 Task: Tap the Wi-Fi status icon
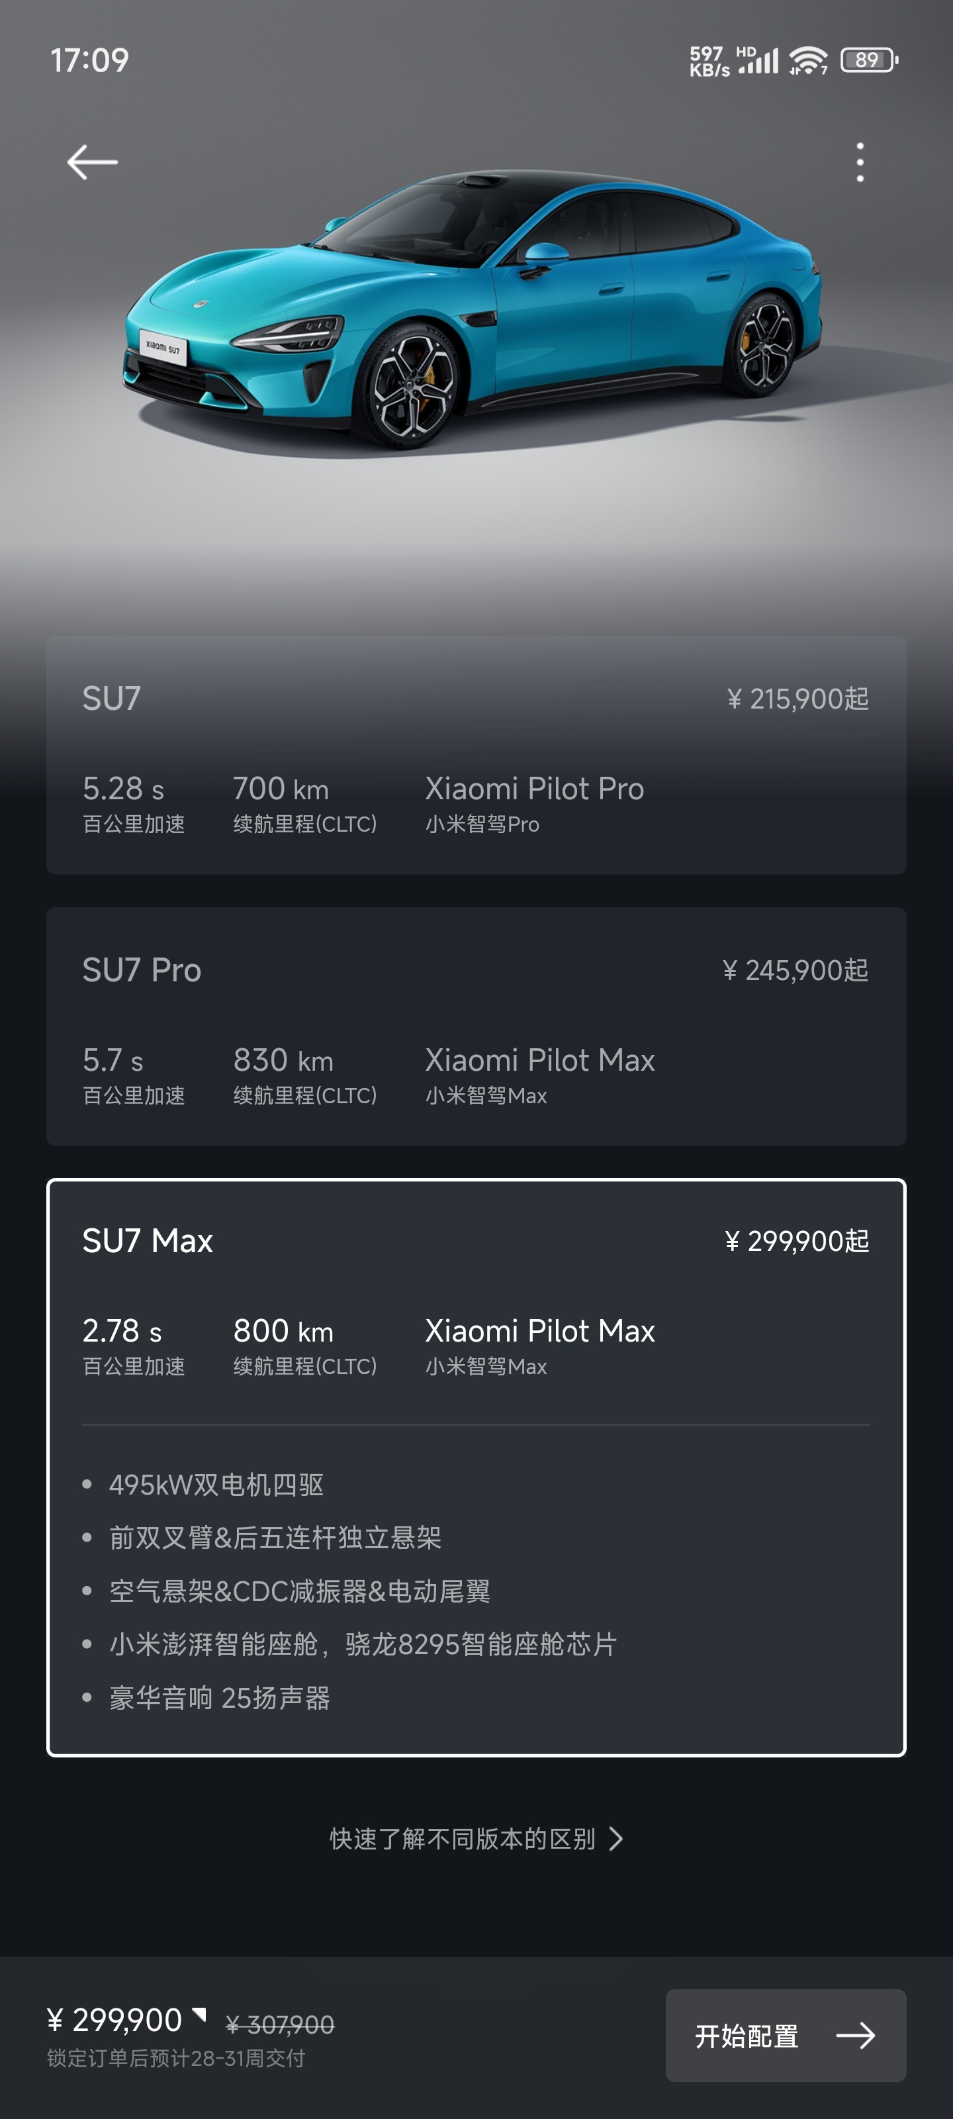point(808,60)
